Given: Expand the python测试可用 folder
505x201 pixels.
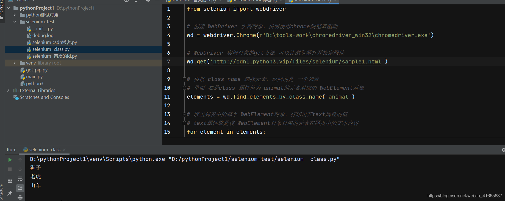Looking at the screenshot, I should pos(15,15).
